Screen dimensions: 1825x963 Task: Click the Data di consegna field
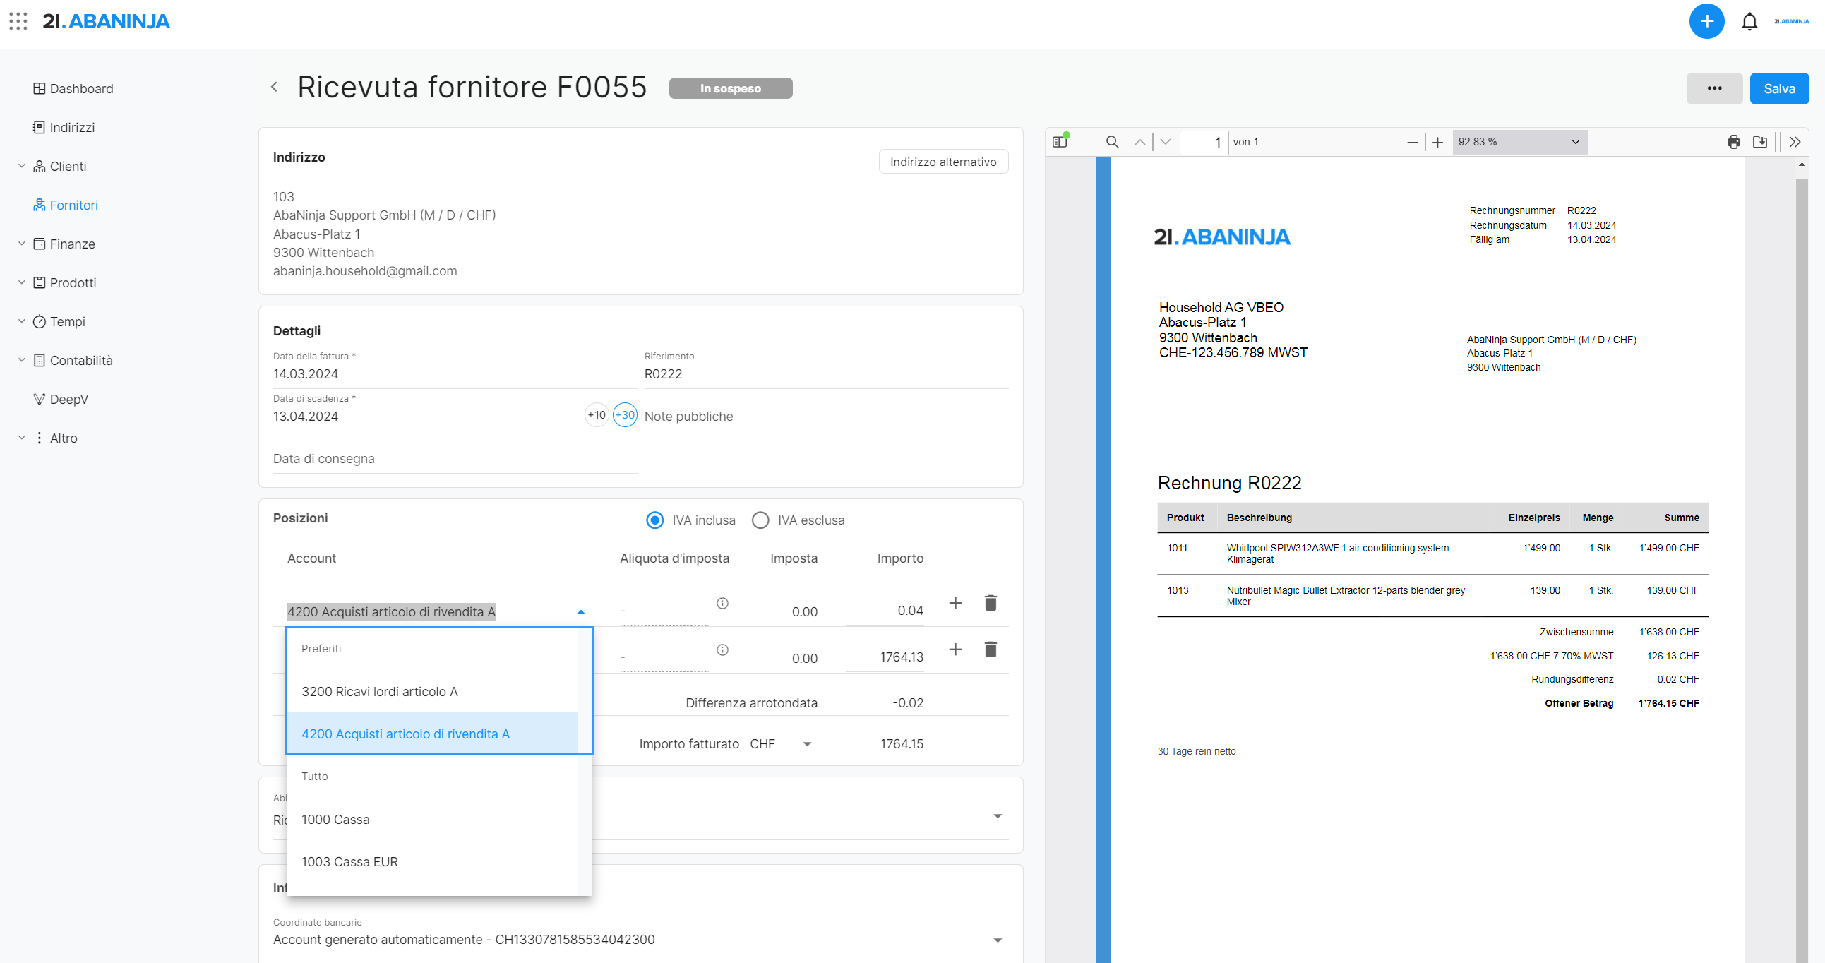pos(453,458)
